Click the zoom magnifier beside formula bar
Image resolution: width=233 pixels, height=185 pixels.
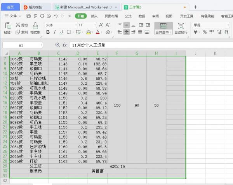tap(57, 45)
